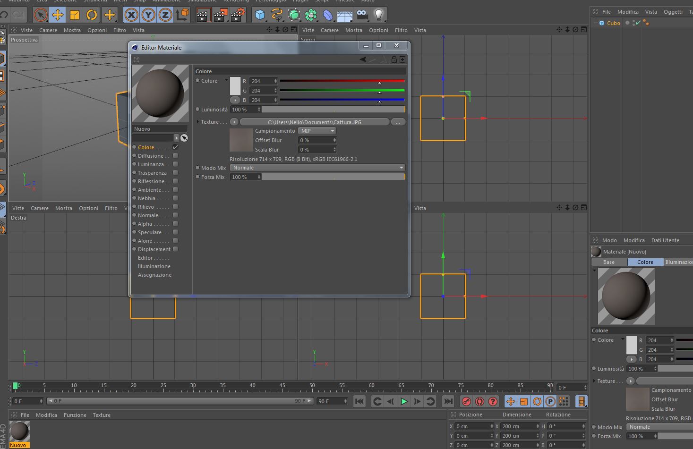The width and height of the screenshot is (693, 449).
Task: Click the texture browse button with dots
Action: point(398,122)
